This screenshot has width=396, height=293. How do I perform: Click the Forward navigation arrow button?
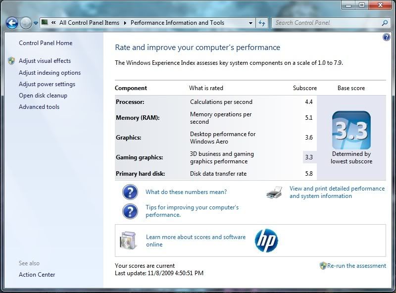coord(26,23)
